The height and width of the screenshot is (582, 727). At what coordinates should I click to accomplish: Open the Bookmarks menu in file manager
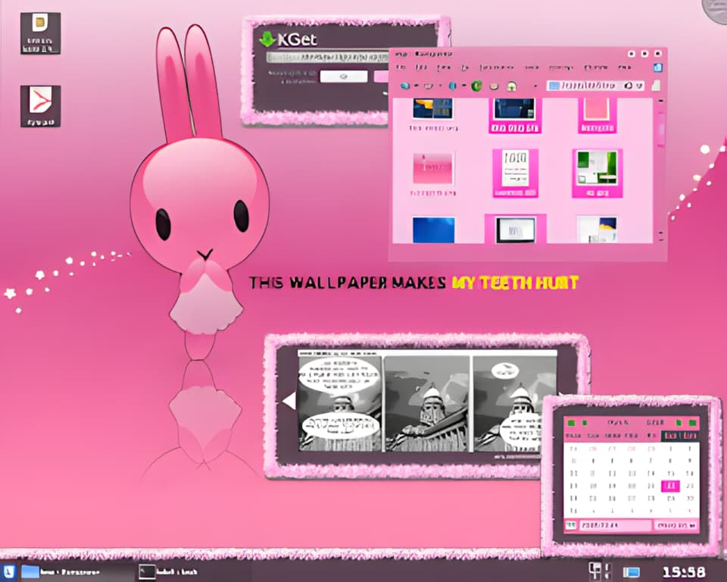496,67
